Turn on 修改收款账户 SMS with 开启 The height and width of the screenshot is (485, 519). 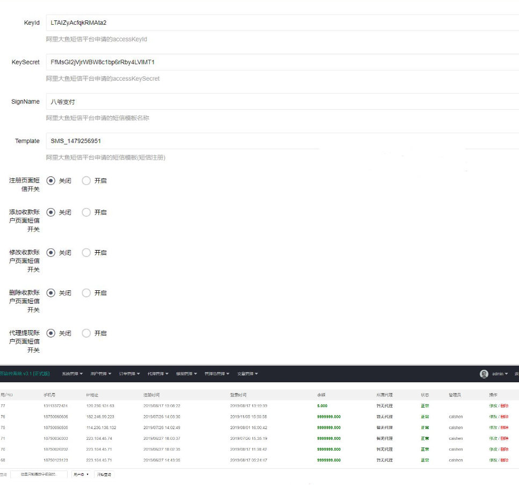click(x=86, y=253)
